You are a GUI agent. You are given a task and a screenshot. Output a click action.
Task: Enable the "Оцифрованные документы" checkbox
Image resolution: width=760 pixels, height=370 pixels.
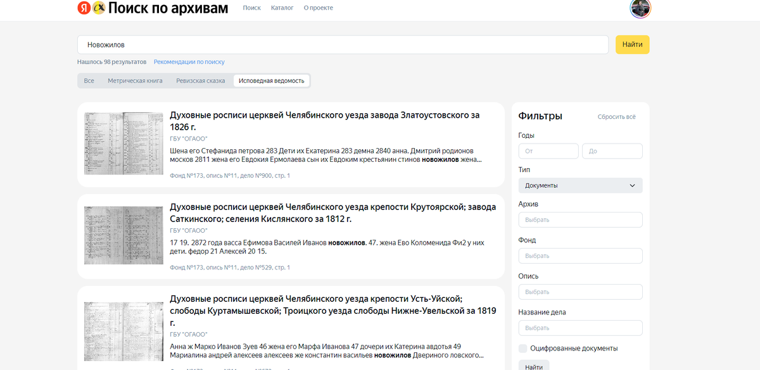tap(523, 348)
